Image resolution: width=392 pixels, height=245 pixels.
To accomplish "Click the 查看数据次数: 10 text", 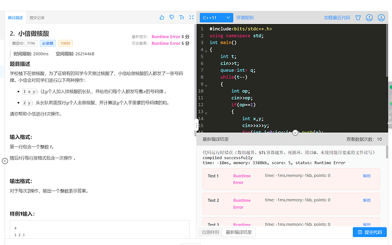I will coord(364,139).
